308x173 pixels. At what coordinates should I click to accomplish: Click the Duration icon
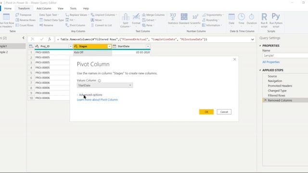point(251,17)
